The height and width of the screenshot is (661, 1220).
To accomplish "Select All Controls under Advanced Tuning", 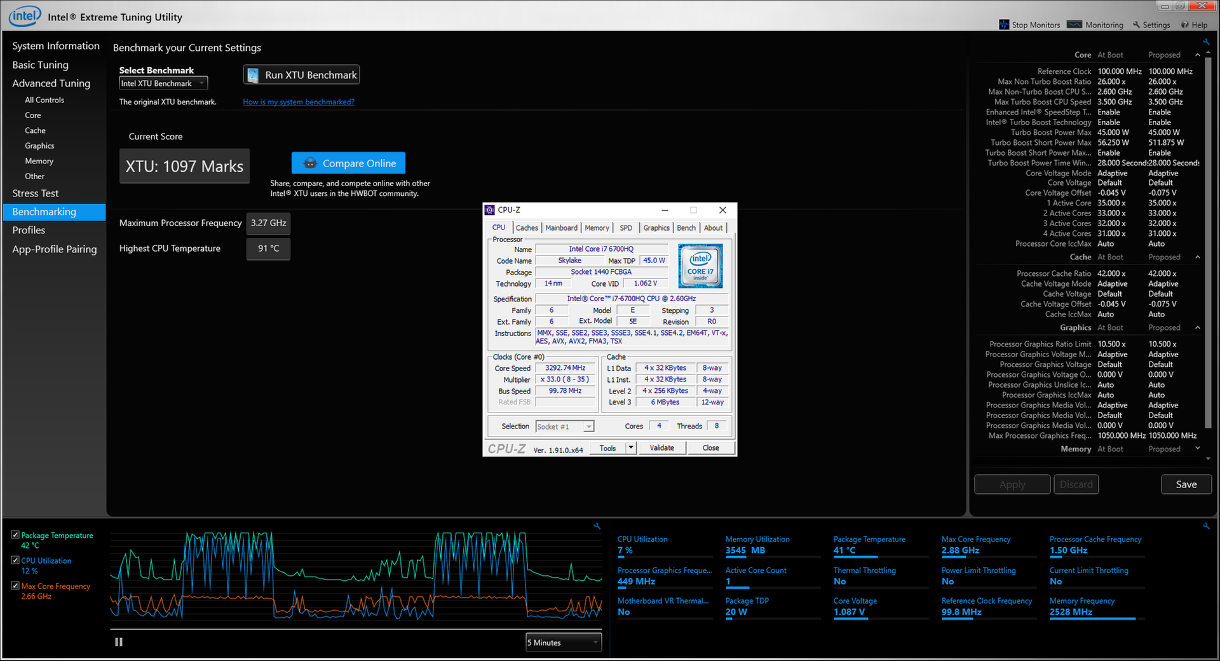I will pos(44,100).
